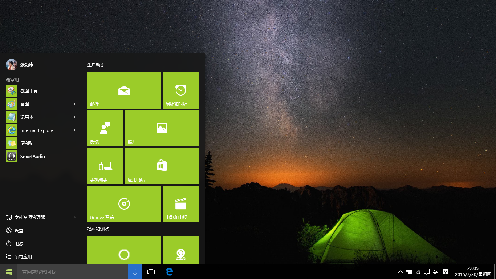The width and height of the screenshot is (496, 279).
Task: Open Task View on the taskbar
Action: 151,272
